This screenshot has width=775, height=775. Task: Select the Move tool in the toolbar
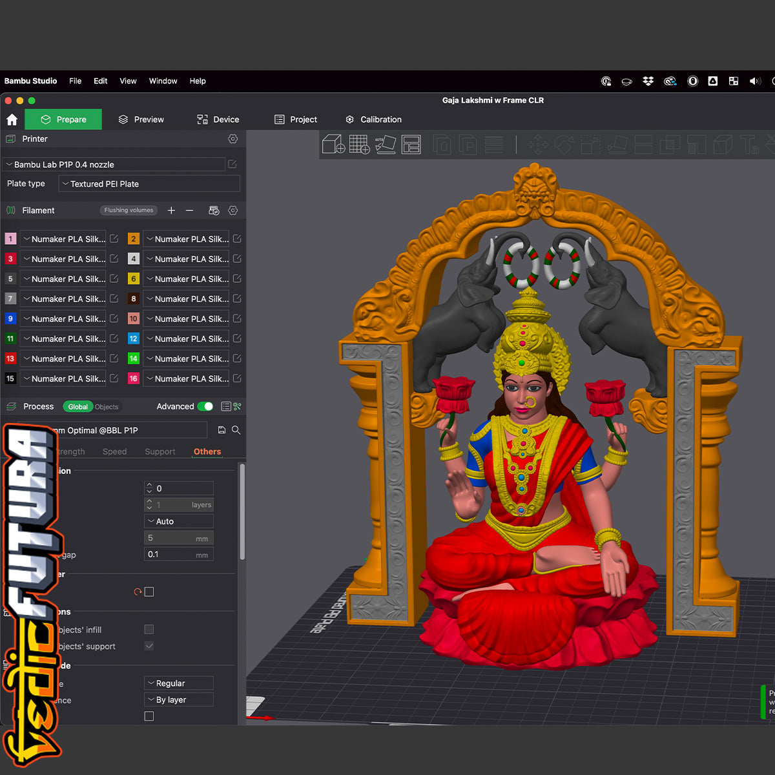click(x=539, y=144)
